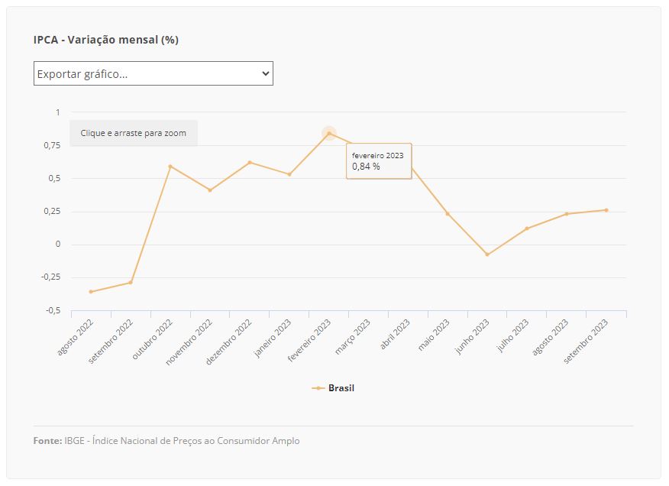669x486 pixels.
Task: Click the "Clique e arraste para zoom" hint
Action: coord(134,133)
